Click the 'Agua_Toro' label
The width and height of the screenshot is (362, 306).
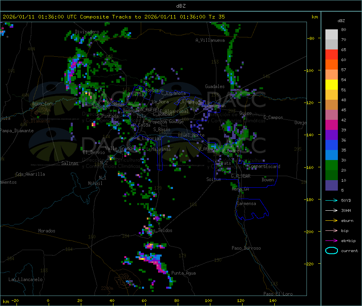tap(43, 104)
